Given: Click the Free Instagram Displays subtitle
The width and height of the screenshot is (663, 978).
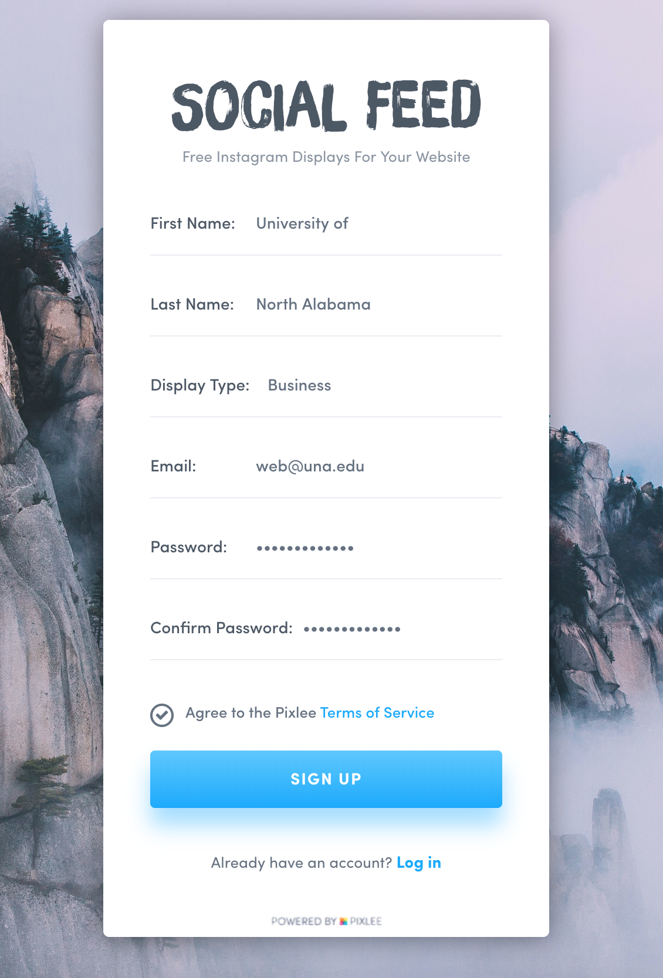Looking at the screenshot, I should 326,157.
